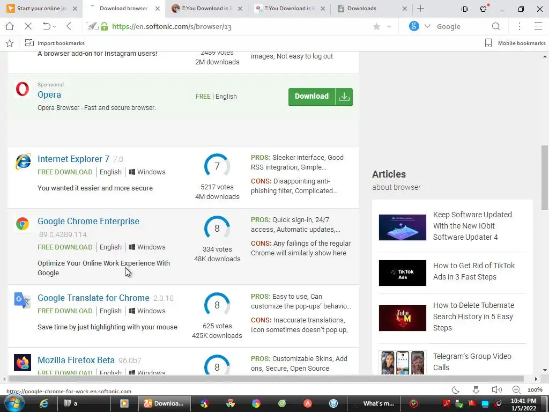Click the taskbar clock showing 10:41 PM

coord(523,404)
